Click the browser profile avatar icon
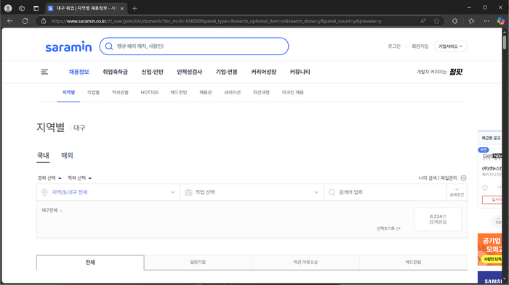Screen dimensions: 509x285 8,9
